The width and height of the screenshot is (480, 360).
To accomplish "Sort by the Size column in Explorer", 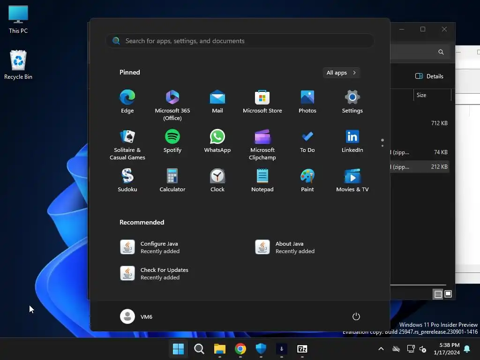I will click(432, 95).
